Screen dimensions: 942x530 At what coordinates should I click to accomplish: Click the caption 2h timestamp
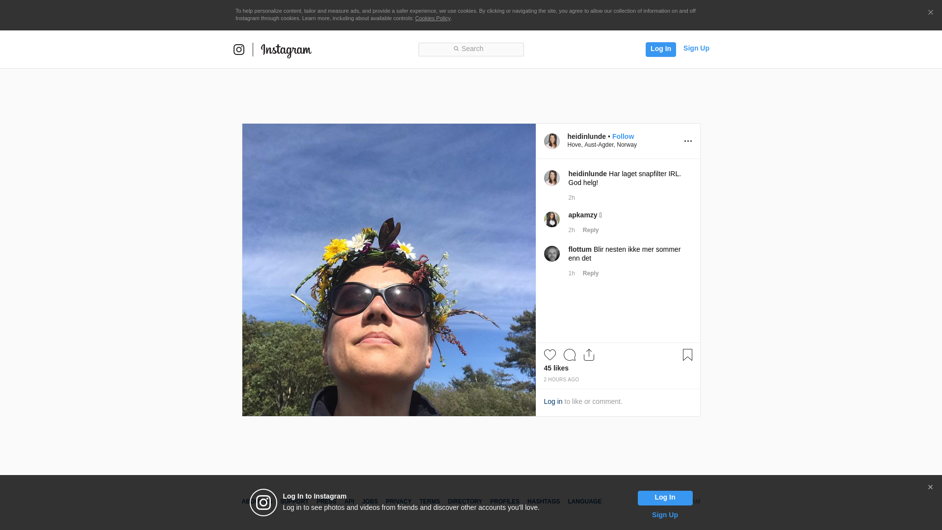click(572, 198)
